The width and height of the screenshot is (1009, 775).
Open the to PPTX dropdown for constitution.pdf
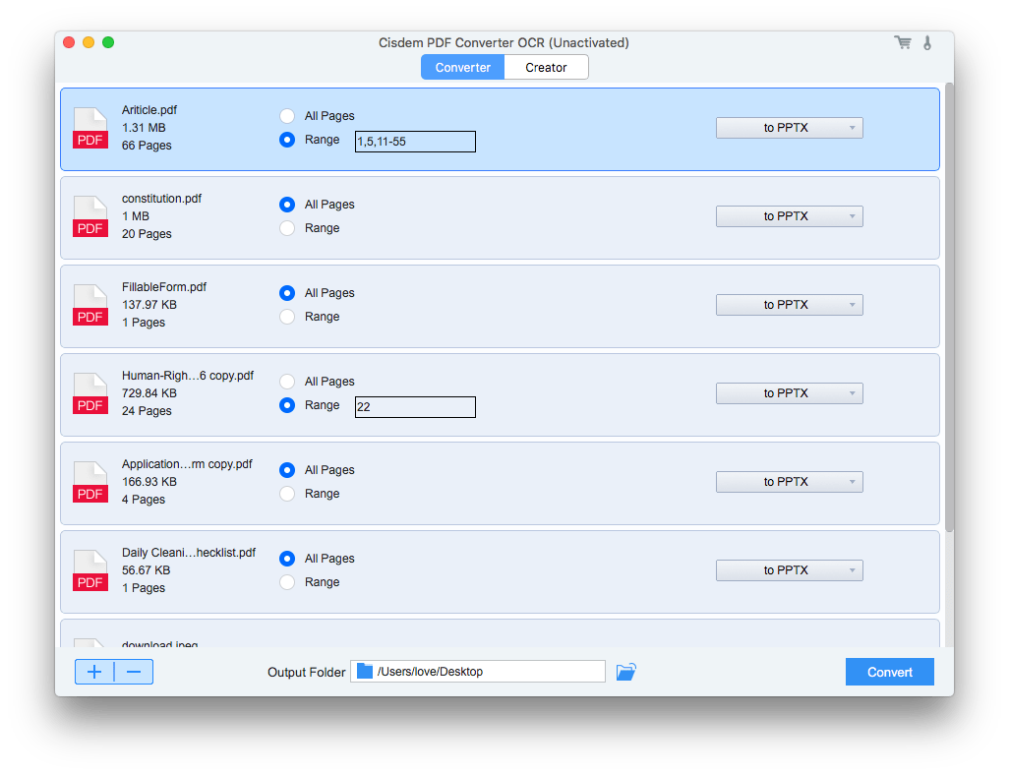(x=789, y=216)
